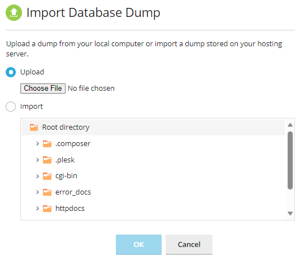Click the .composer folder icon

tap(47, 144)
